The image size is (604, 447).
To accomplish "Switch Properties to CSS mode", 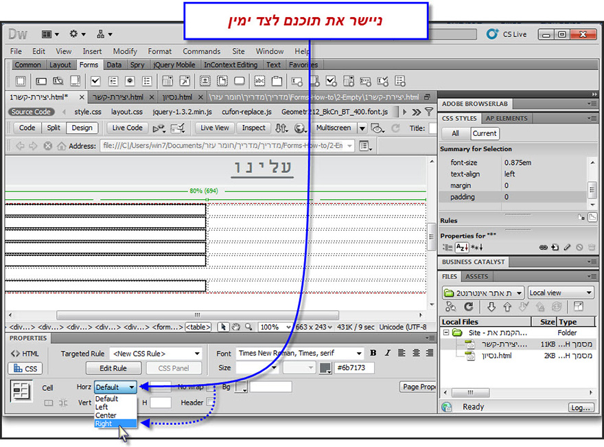I will point(25,369).
